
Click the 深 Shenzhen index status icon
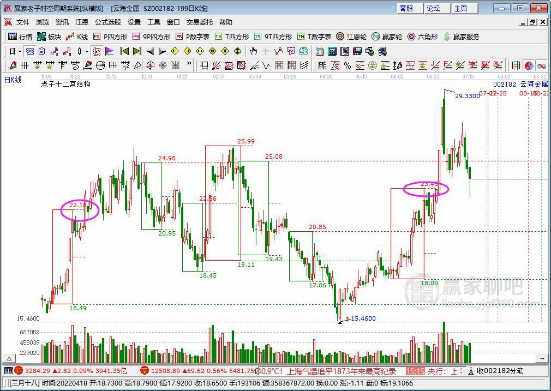click(145, 371)
